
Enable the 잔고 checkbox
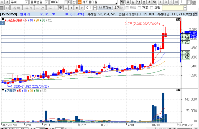point(139,8)
